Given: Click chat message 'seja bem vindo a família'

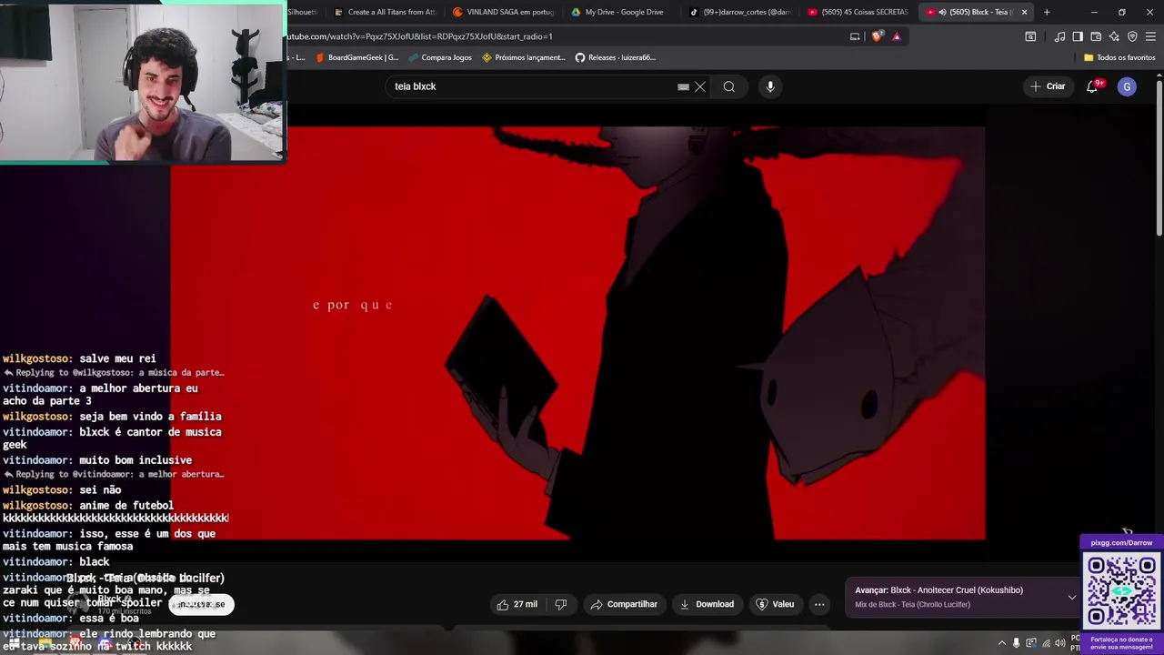Looking at the screenshot, I should pos(150,417).
